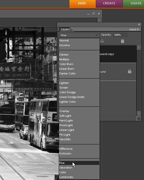Image resolution: width=144 pixels, height=180 pixels.
Task: Click the lock all icon in Layers
Action: point(102,41)
